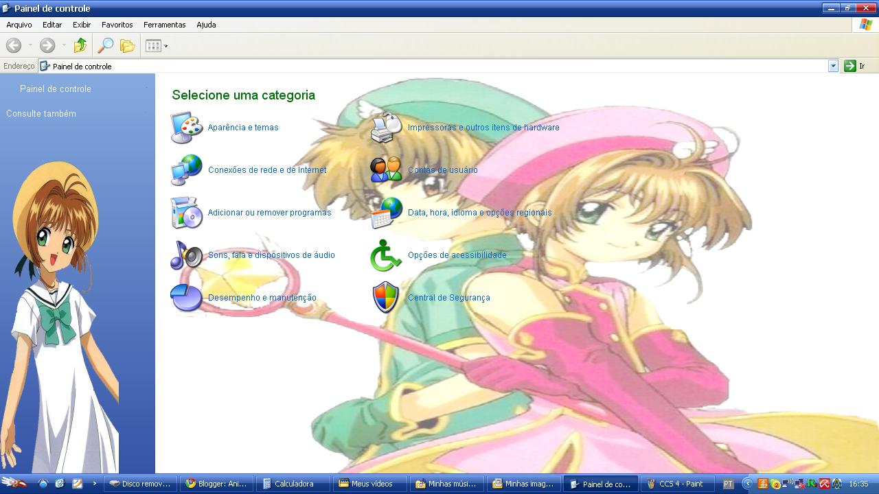Click the Data, hora calendar globe icon

tap(387, 213)
